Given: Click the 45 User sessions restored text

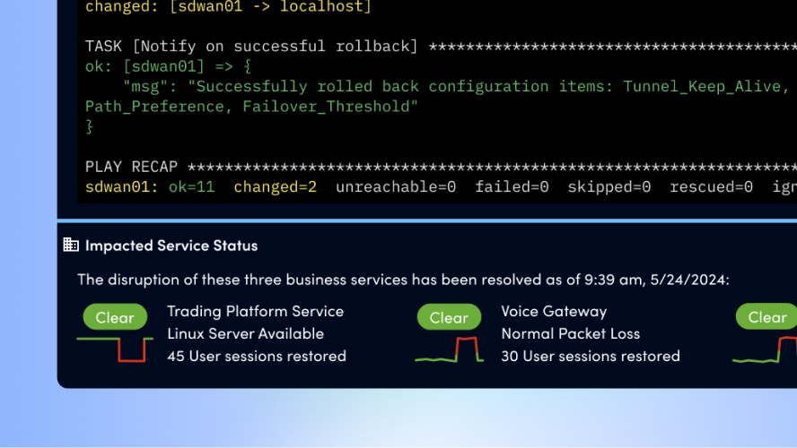Looking at the screenshot, I should tap(256, 356).
